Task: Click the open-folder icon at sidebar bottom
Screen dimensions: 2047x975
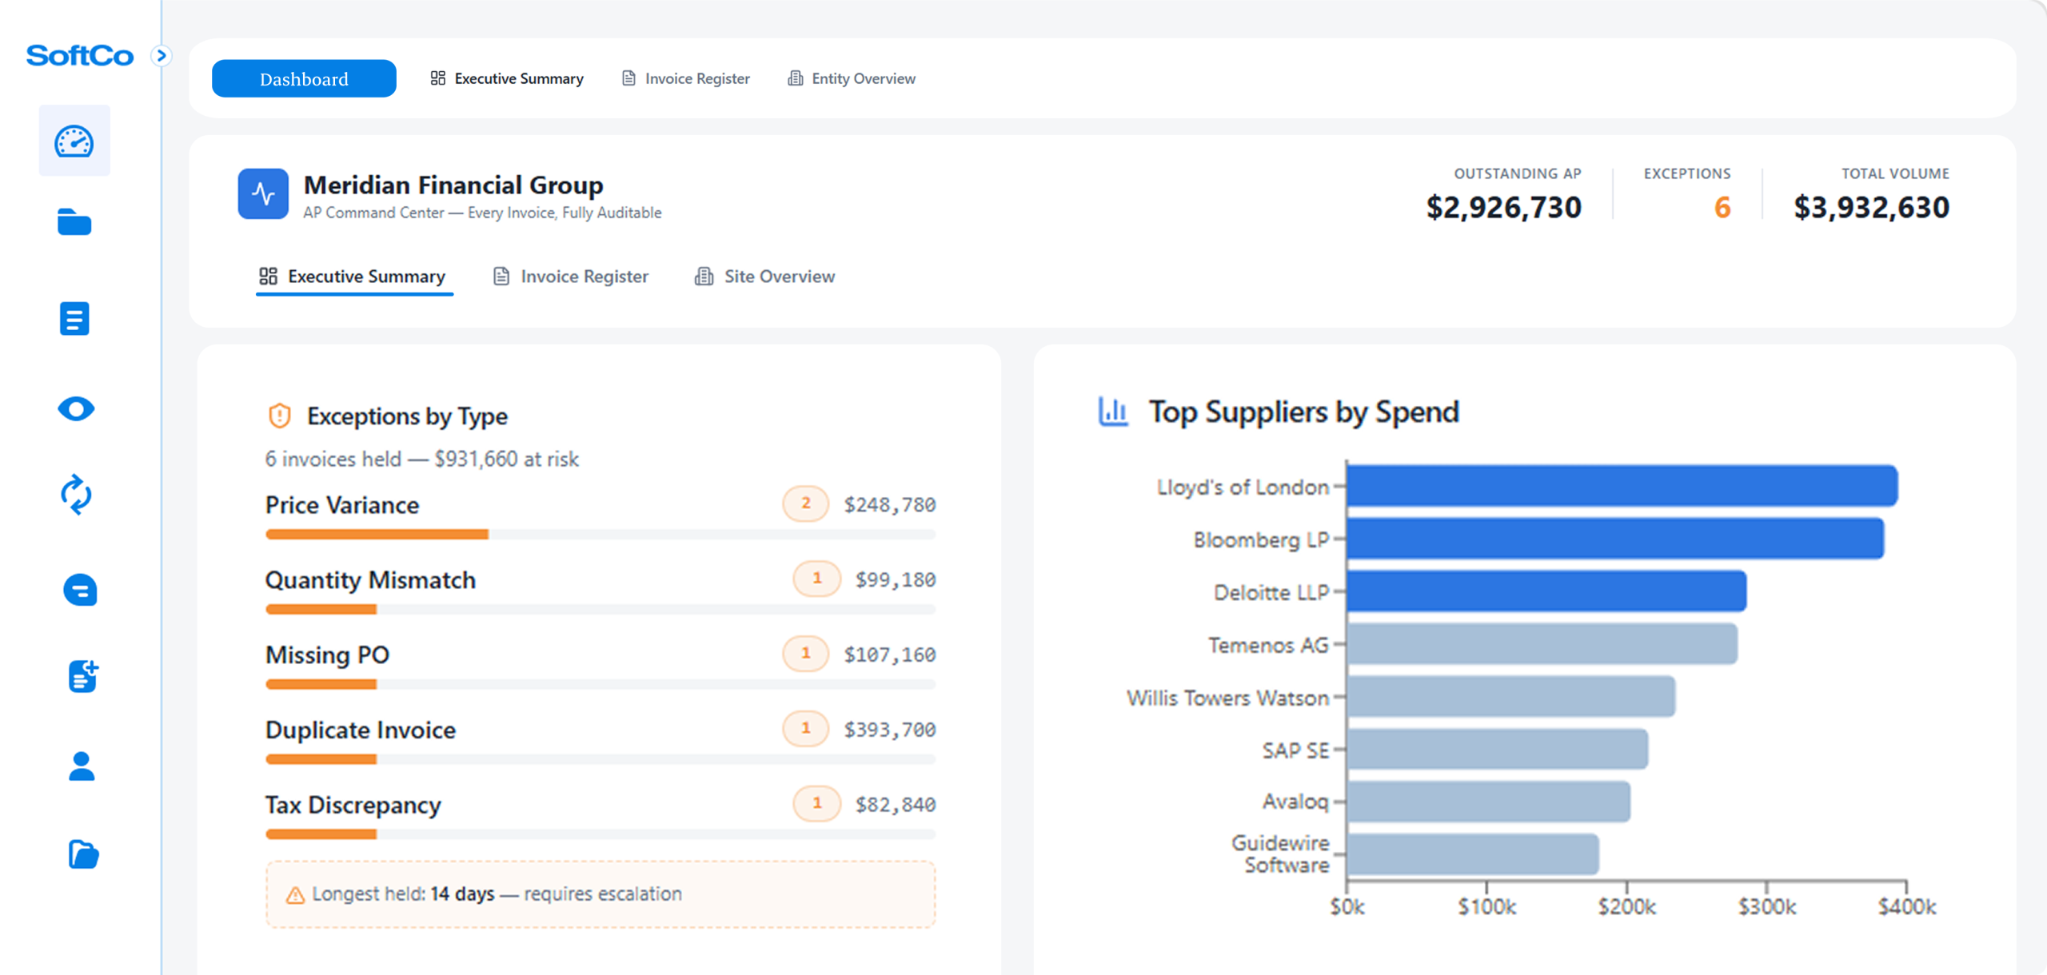Action: [82, 855]
